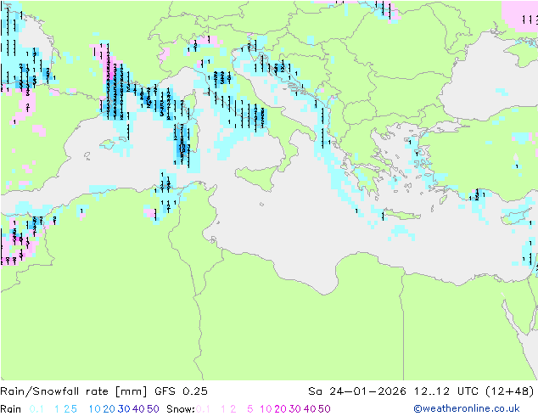Pick the rain legend 30 value
The width and height of the screenshot is (538, 416).
[x=124, y=409]
